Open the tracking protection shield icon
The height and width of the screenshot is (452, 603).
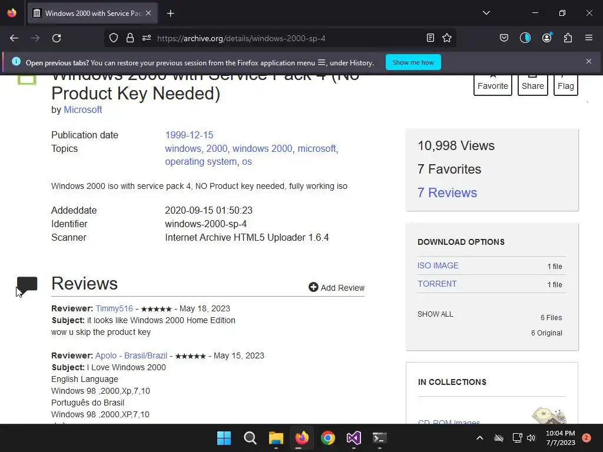114,38
